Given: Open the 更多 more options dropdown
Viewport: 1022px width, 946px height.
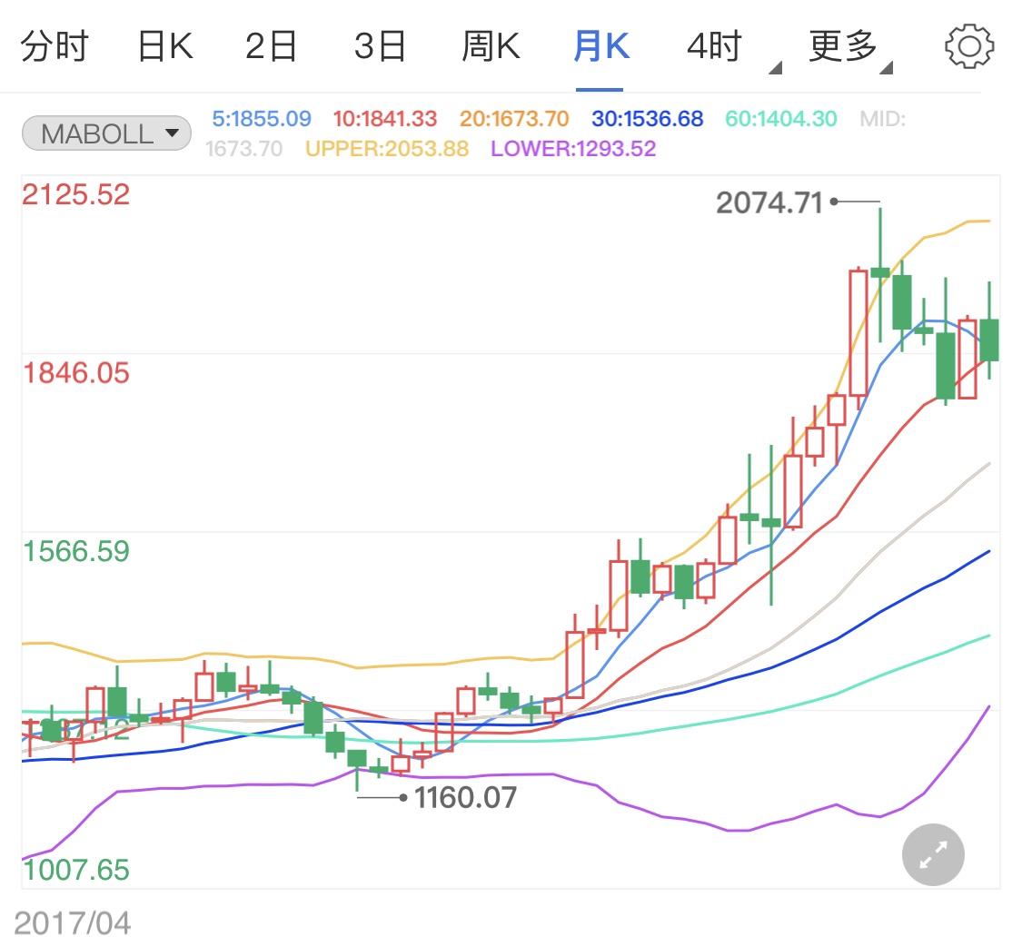Looking at the screenshot, I should 844,47.
